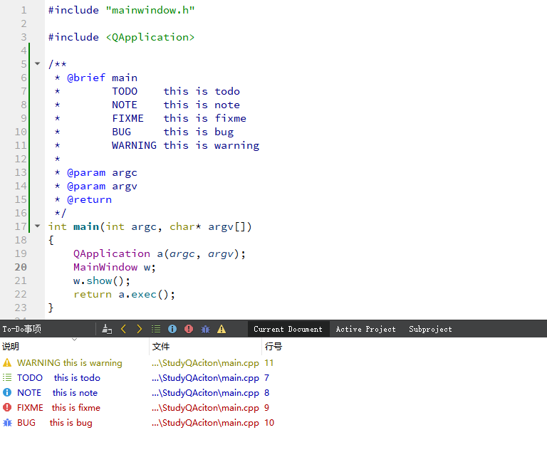Sort by the 文件 column header
Viewport: 547px width, 472px height.
[x=205, y=347]
